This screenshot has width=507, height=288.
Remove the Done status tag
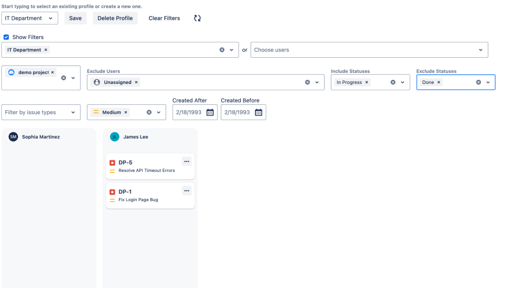pos(439,82)
